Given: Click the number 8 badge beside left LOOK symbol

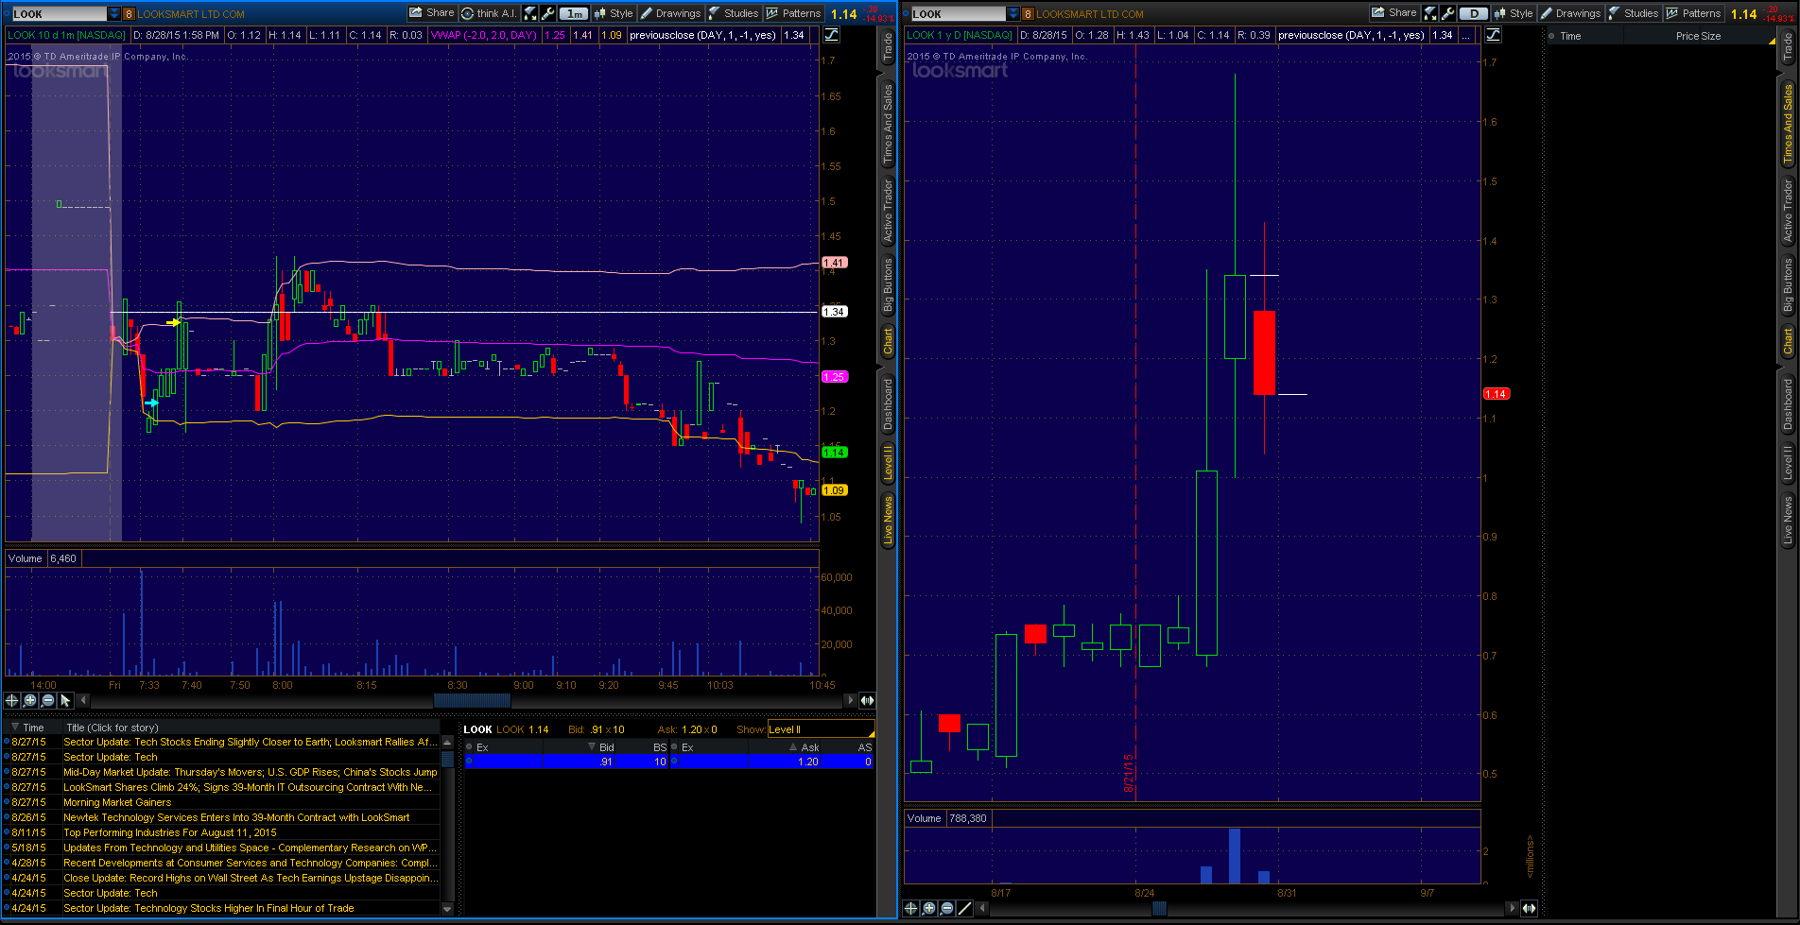Looking at the screenshot, I should pos(130,14).
